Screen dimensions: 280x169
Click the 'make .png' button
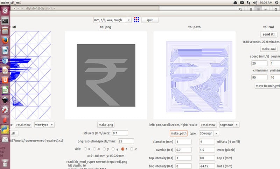106,125
